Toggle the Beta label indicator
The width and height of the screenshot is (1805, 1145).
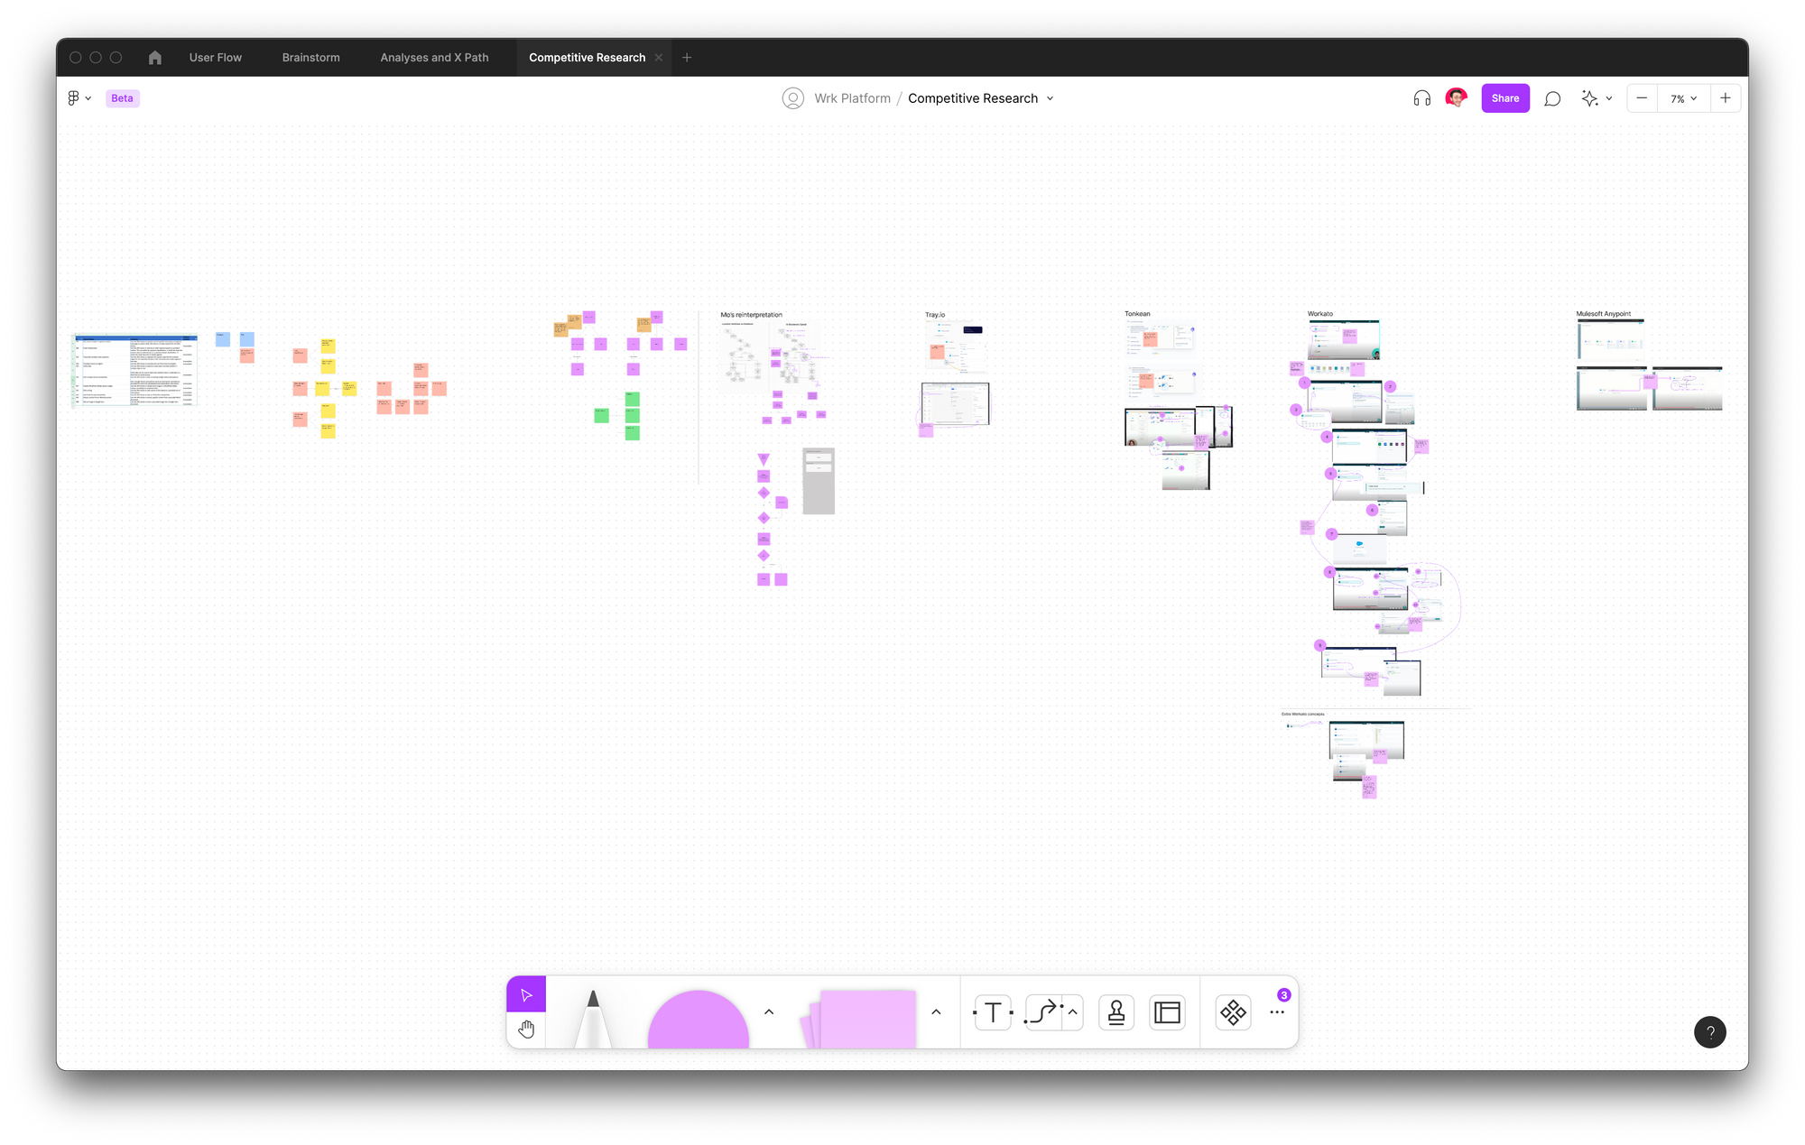pyautogui.click(x=121, y=97)
